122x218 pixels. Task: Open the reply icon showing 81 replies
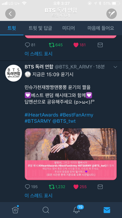(27, 45)
